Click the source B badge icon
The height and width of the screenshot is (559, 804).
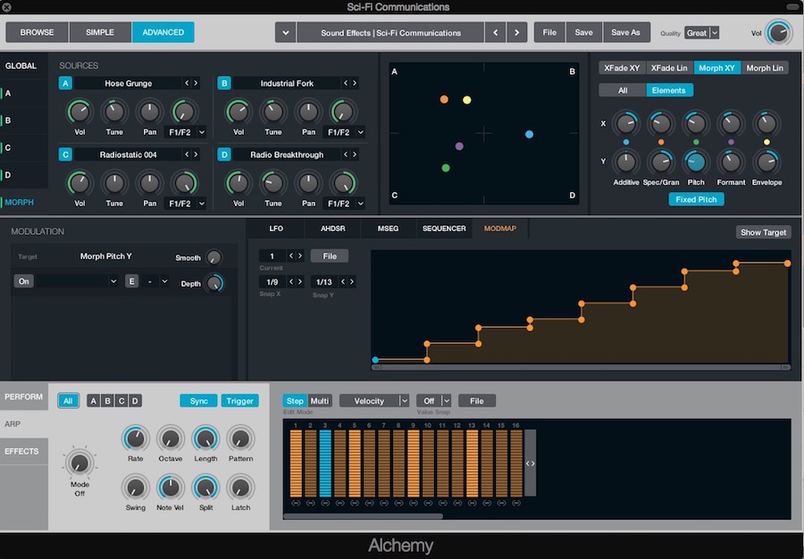point(224,83)
